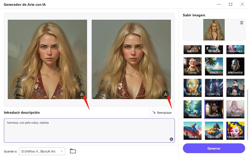Clear the description text with X icon
The height and width of the screenshot is (157, 249).
[171, 139]
